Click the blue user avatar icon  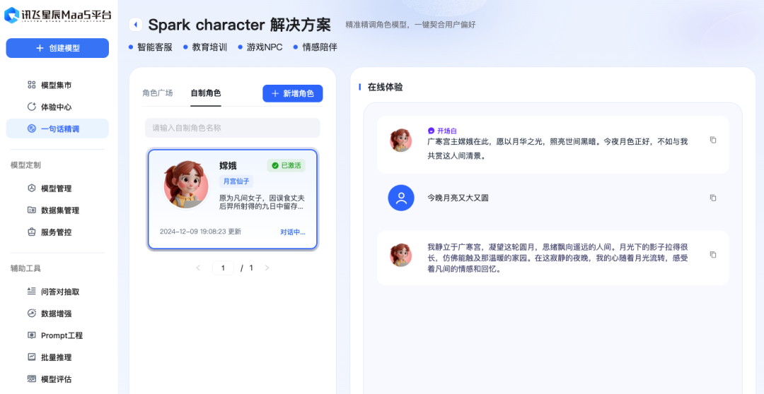tap(401, 198)
